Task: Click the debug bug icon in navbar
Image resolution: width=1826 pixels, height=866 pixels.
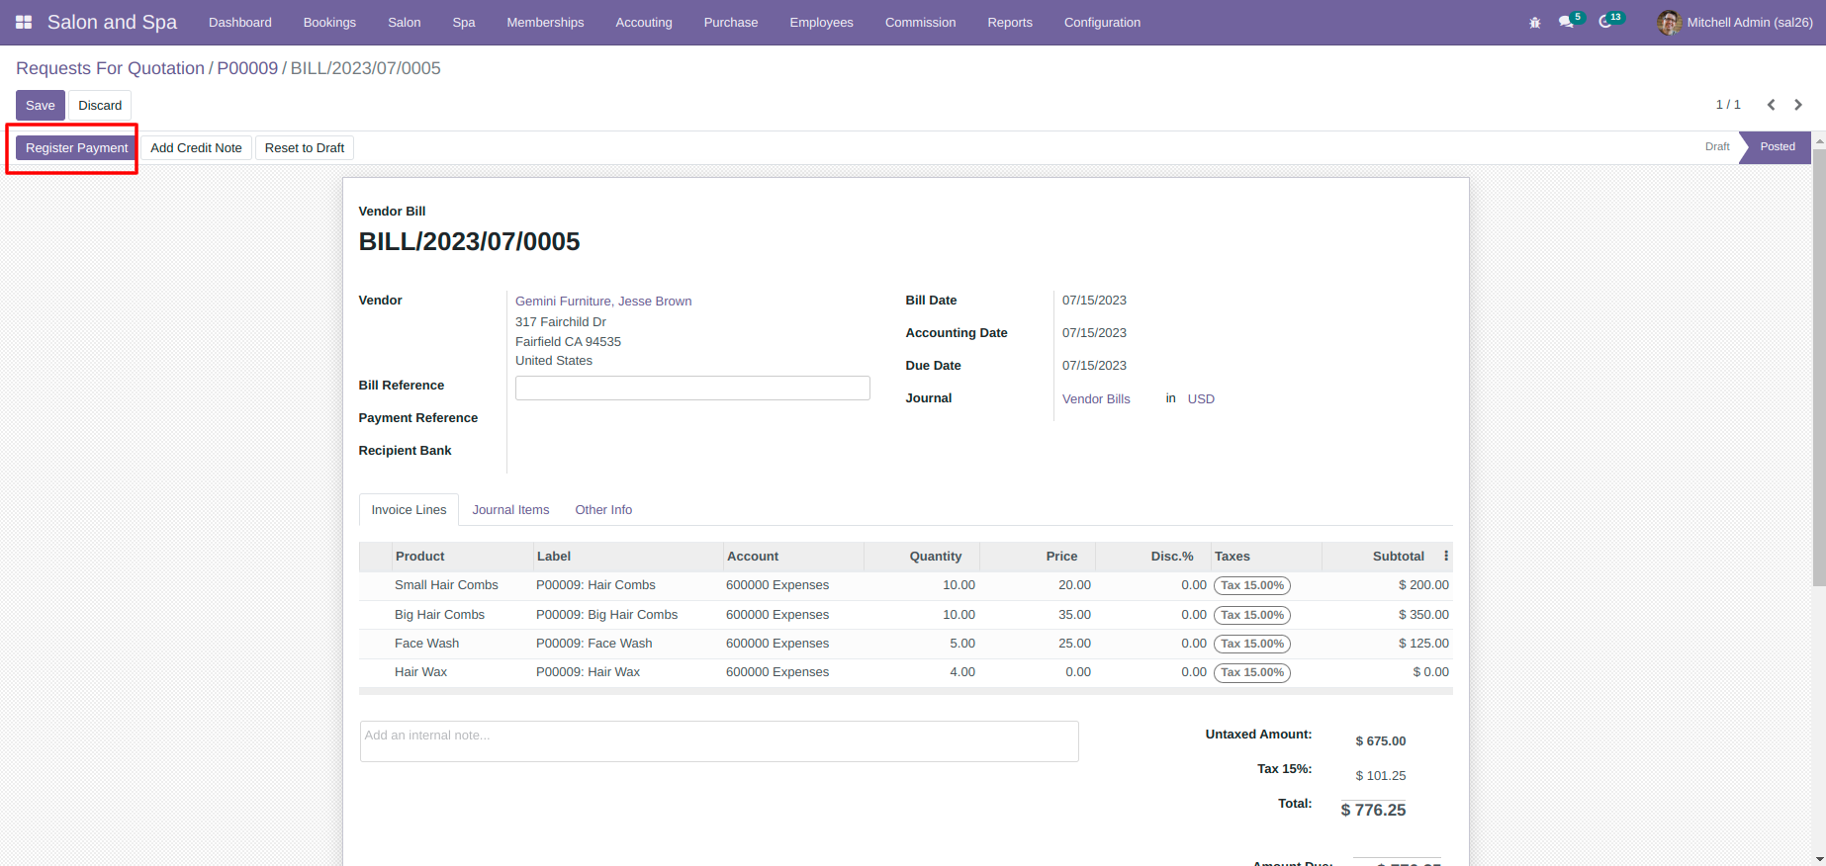Action: 1535,22
